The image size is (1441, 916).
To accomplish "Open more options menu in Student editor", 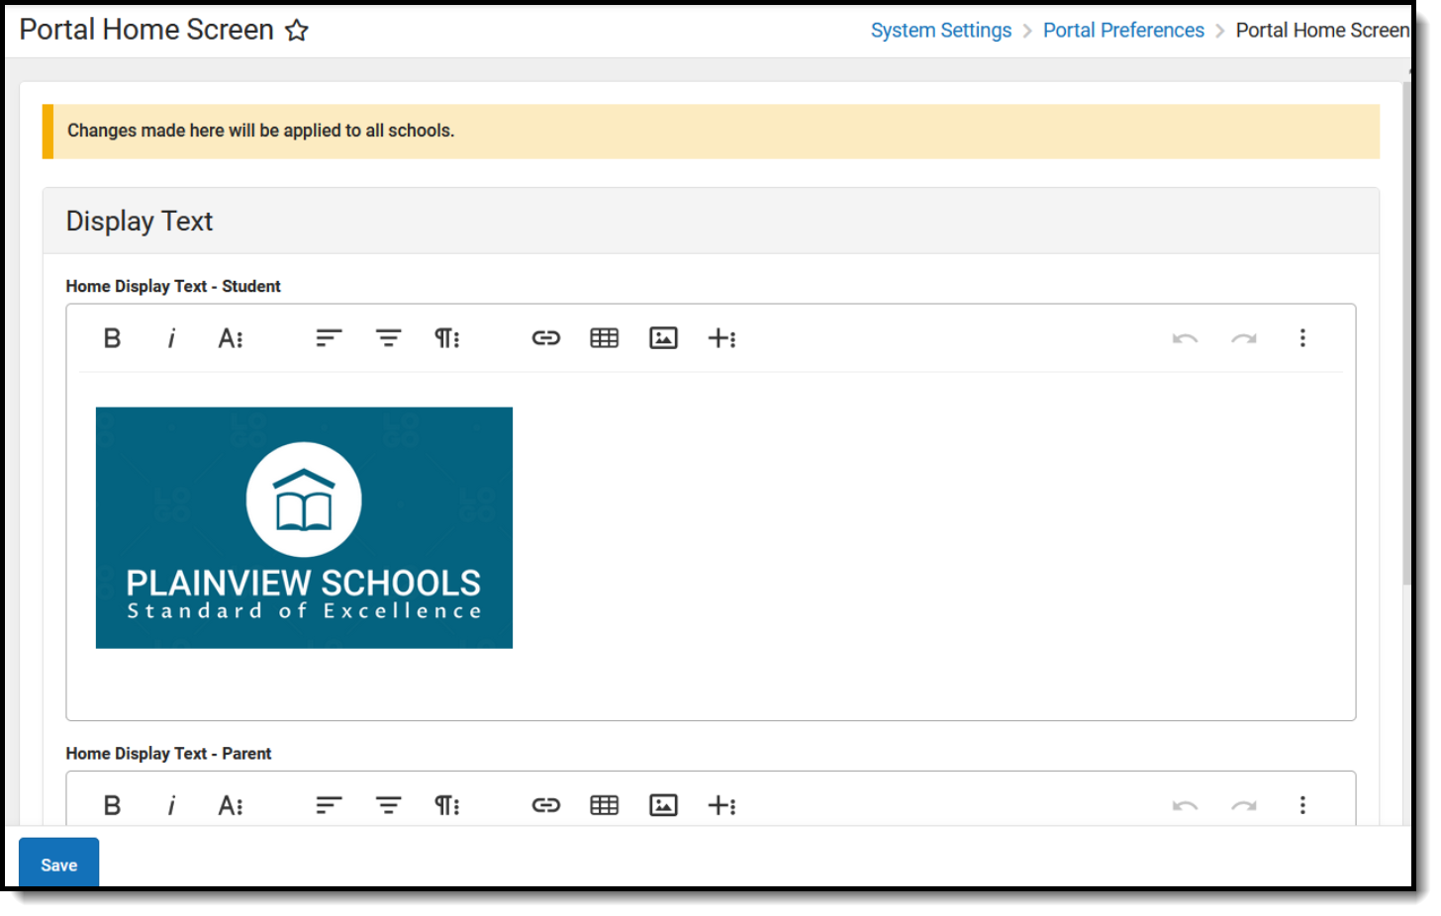I will [x=1302, y=338].
